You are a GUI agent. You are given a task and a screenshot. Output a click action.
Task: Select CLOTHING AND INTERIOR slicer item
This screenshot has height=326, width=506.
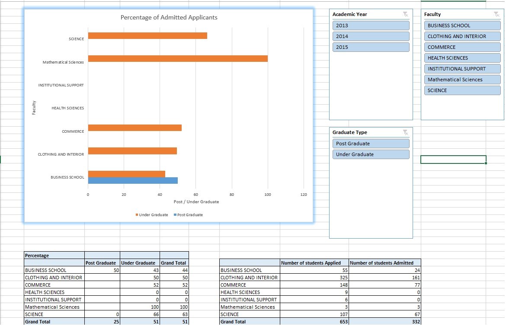(462, 36)
